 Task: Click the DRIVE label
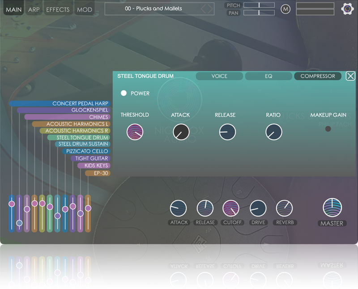pyautogui.click(x=258, y=222)
